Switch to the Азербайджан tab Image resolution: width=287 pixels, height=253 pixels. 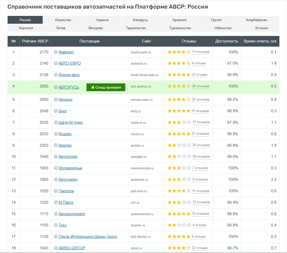(257, 20)
